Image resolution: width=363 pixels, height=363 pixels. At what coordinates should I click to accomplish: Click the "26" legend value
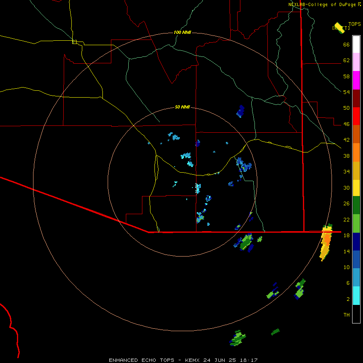tap(346, 204)
